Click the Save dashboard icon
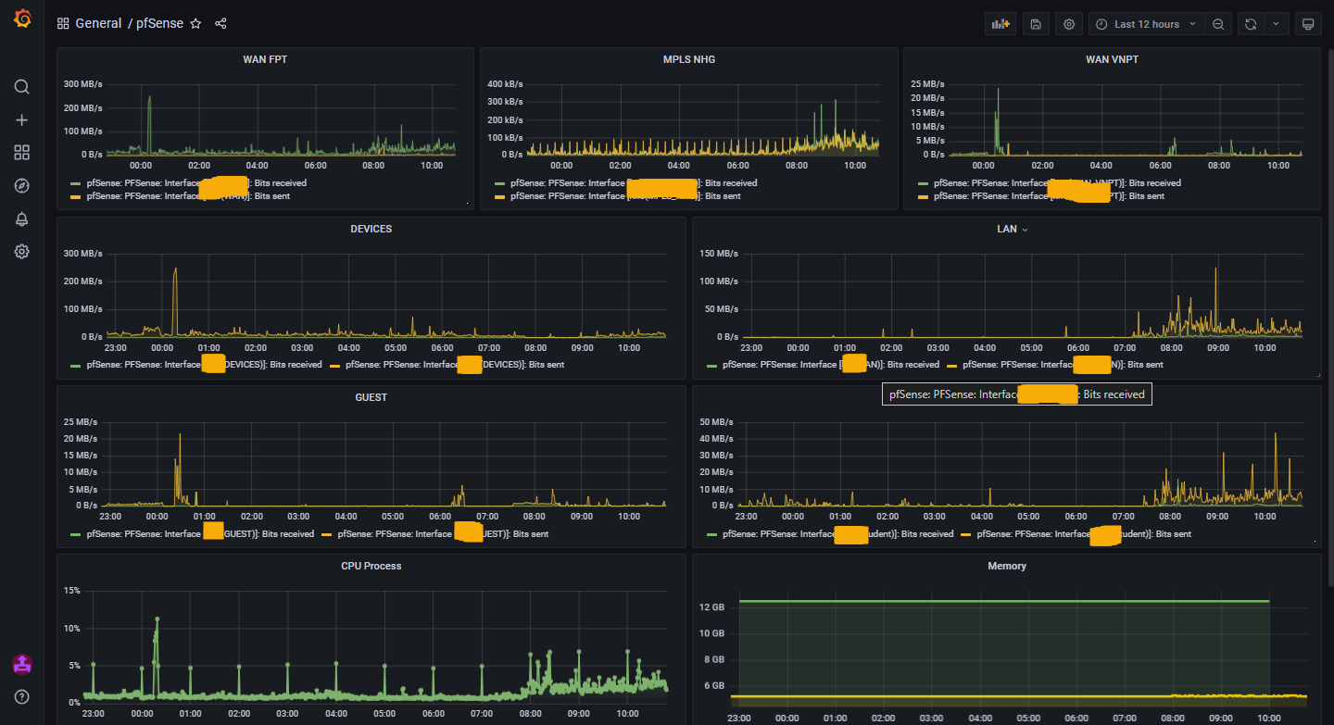This screenshot has height=725, width=1334. (x=1036, y=24)
